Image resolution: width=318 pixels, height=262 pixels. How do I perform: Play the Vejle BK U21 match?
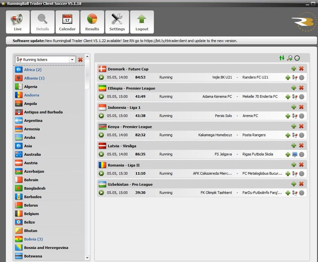click(101, 77)
